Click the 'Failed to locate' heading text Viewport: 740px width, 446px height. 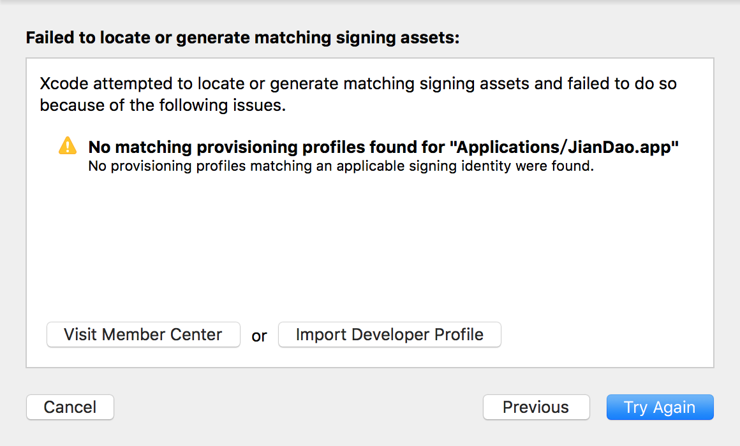pyautogui.click(x=242, y=38)
